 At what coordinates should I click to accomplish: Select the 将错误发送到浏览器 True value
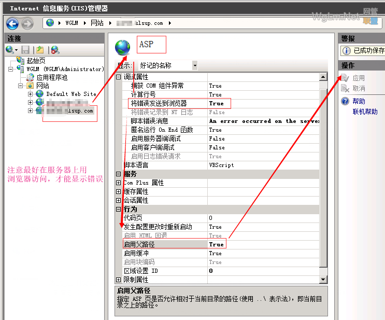click(263, 104)
